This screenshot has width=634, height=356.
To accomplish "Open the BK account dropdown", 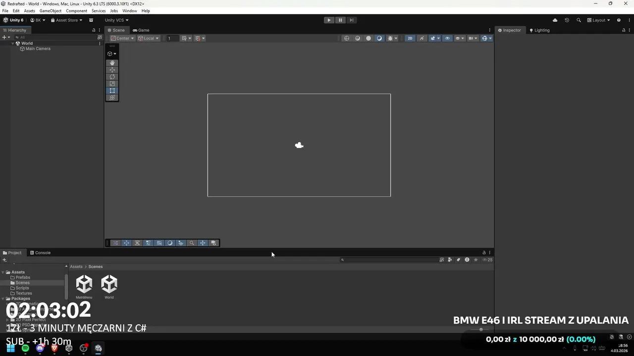I will [38, 20].
